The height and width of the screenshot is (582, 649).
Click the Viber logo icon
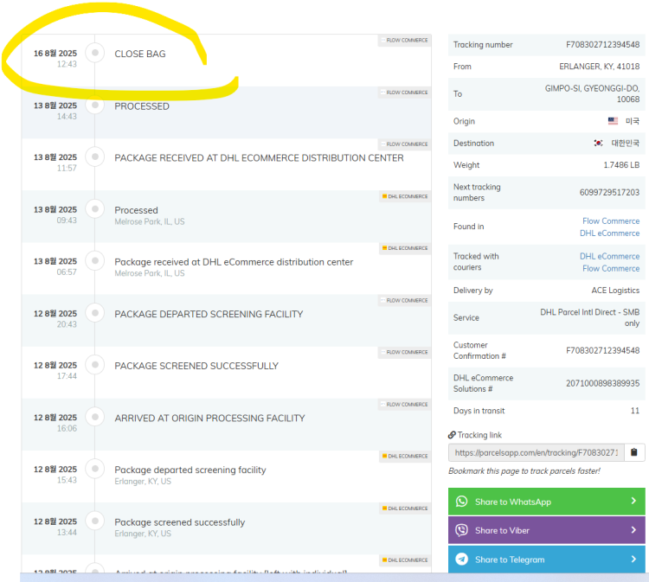(x=461, y=530)
